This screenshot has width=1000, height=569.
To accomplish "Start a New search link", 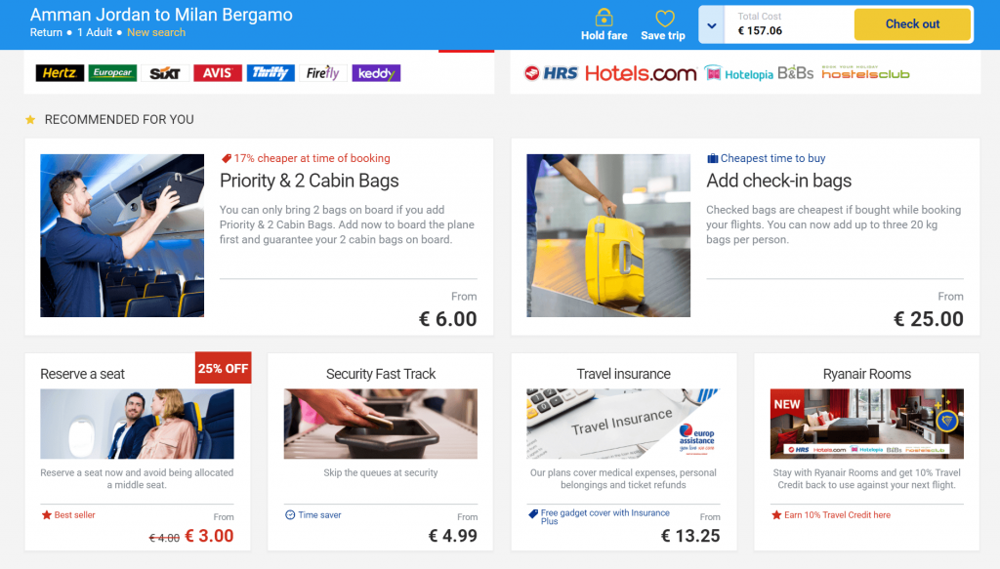I will coord(156,32).
